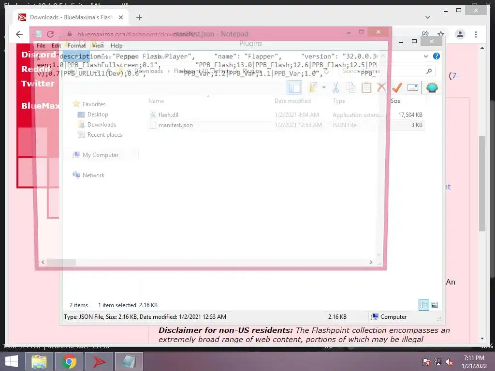Viewport: 495px width, 371px height.
Task: Sort by the Type column header
Action: 339,101
